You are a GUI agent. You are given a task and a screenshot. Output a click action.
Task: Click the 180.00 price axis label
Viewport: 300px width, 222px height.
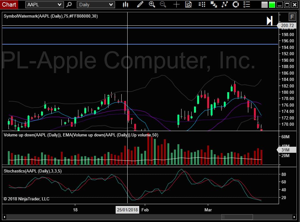point(287,92)
